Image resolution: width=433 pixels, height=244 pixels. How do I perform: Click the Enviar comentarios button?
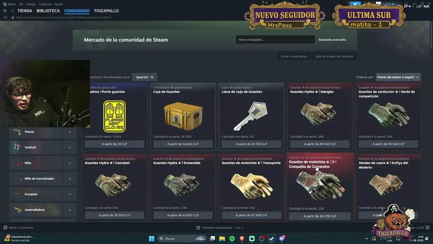(294, 56)
